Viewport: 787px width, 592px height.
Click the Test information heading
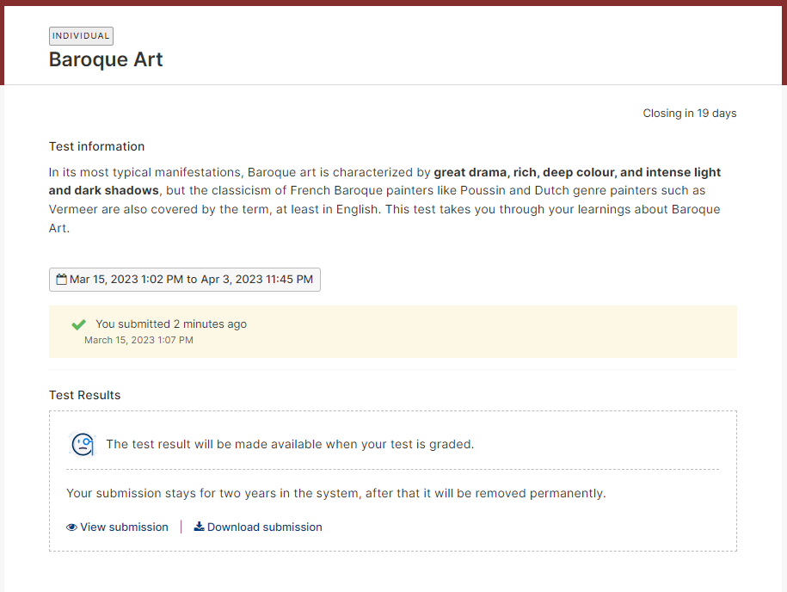pyautogui.click(x=97, y=146)
